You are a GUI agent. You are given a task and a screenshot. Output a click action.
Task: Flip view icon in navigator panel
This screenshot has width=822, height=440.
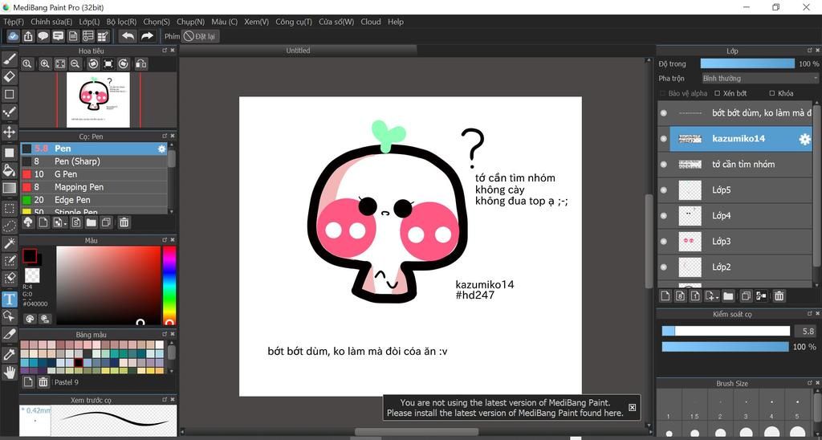coord(141,64)
